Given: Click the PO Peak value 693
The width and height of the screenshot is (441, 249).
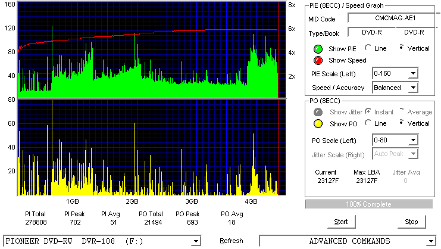Looking at the screenshot, I should tap(192, 223).
